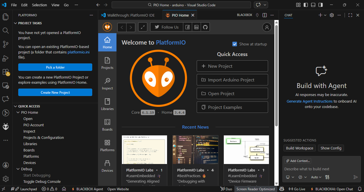
Task: Open the Selection menu
Action: [x=39, y=5]
